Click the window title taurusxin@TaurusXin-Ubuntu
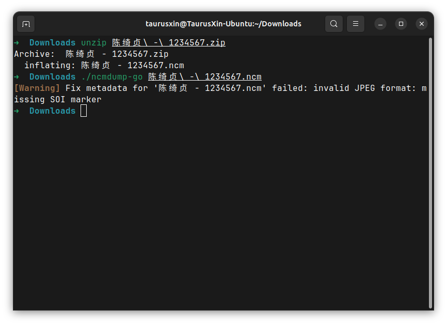 pyautogui.click(x=223, y=24)
